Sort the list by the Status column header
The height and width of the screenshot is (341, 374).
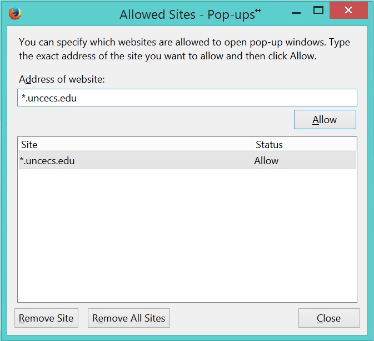[303, 145]
